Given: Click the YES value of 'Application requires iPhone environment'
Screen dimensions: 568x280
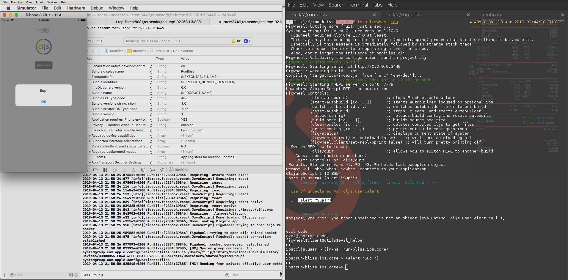Looking at the screenshot, I should [x=184, y=119].
